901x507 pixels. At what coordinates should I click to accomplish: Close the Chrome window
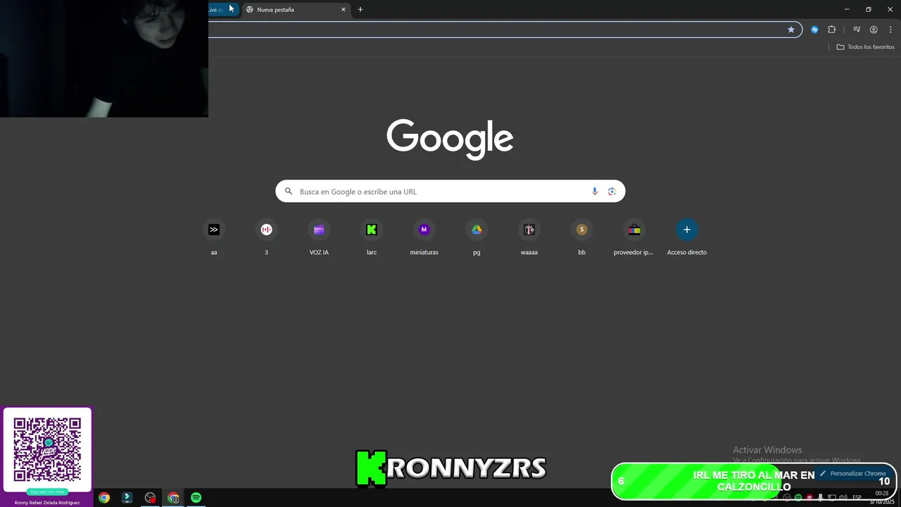point(890,9)
